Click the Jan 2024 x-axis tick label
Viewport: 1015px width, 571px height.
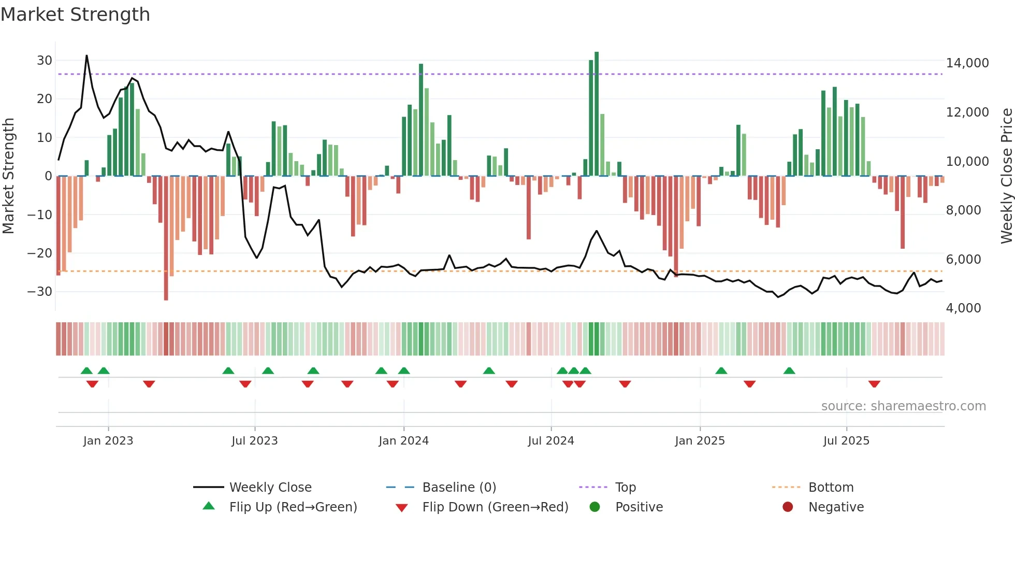(403, 440)
